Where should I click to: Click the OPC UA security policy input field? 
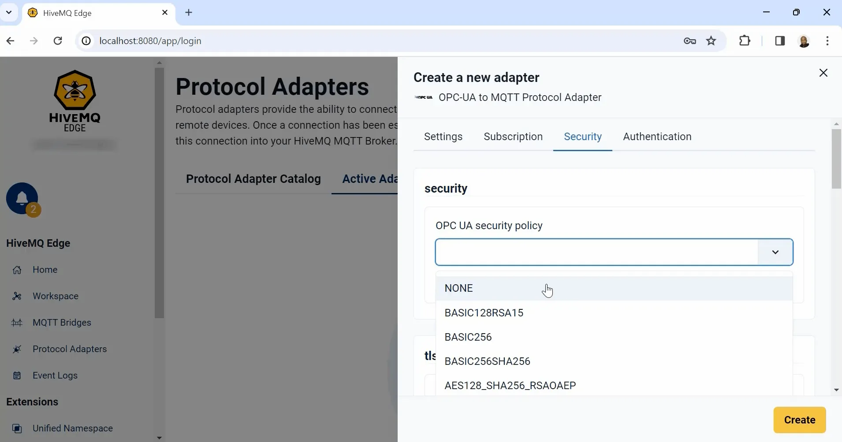[x=596, y=252]
